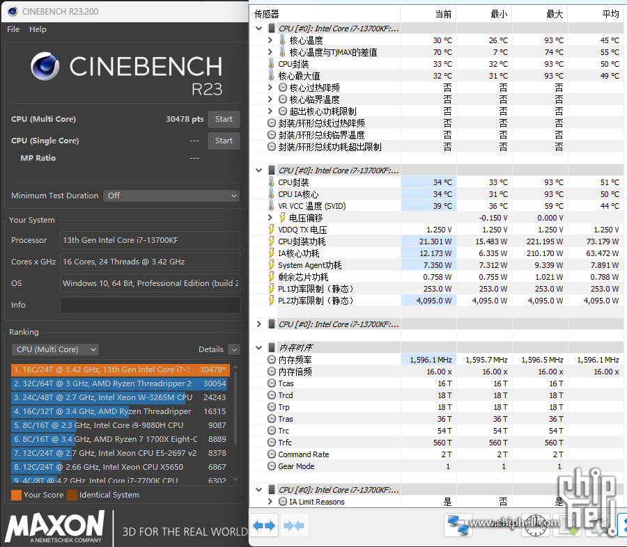Click the chip icon of the 内存时序 group
This screenshot has width=627, height=547.
tap(272, 348)
